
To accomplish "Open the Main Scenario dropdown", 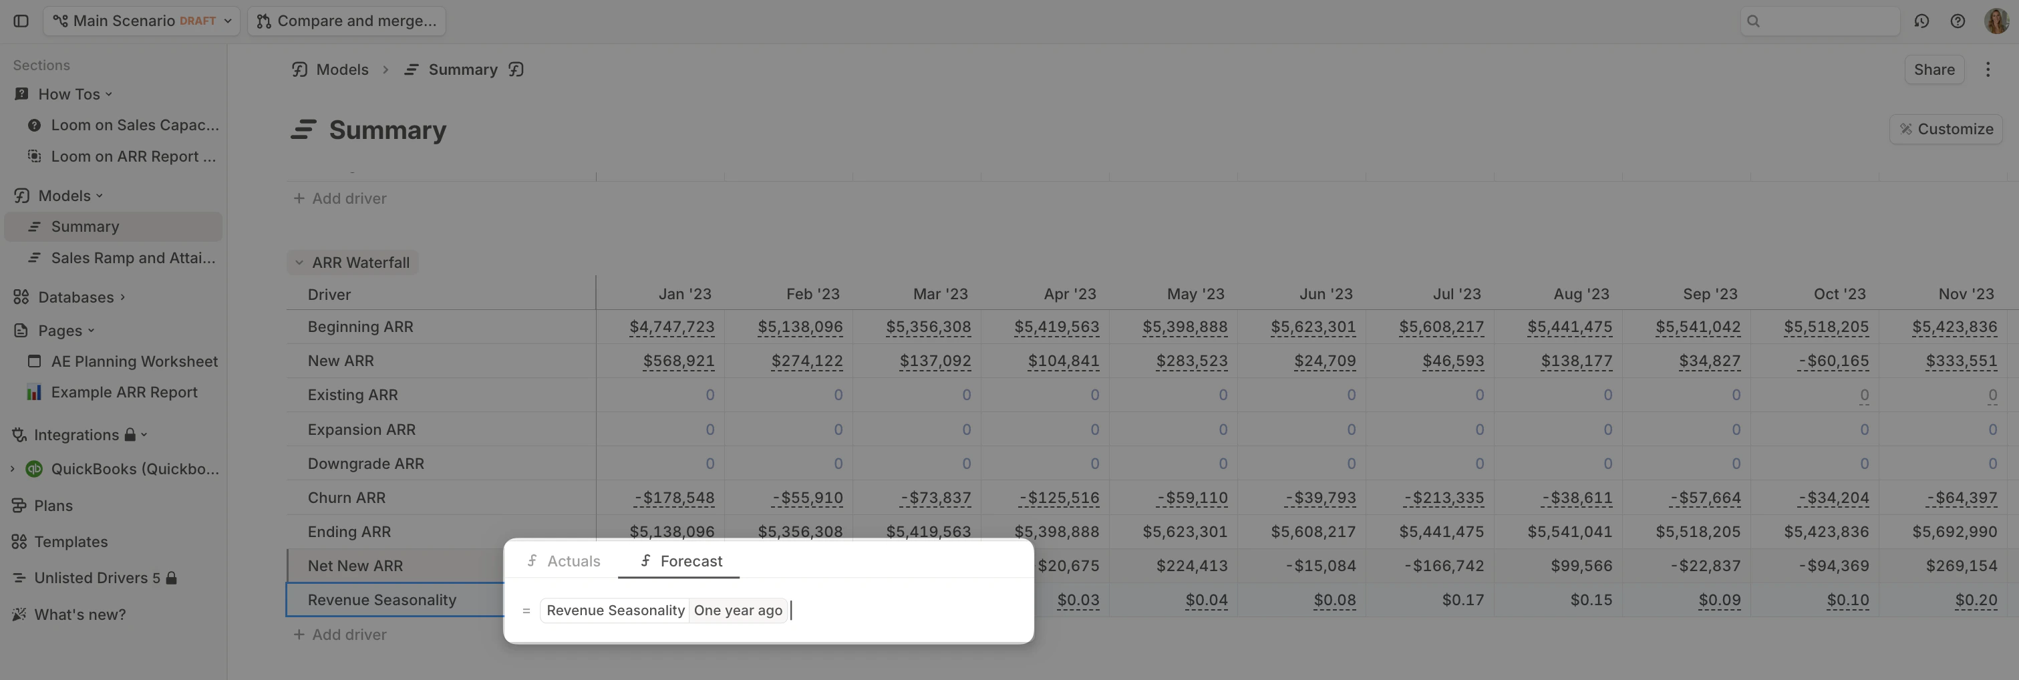I will [141, 21].
